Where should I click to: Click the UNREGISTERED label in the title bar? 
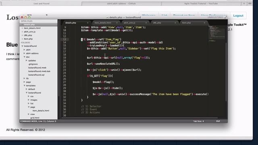tap(215, 17)
